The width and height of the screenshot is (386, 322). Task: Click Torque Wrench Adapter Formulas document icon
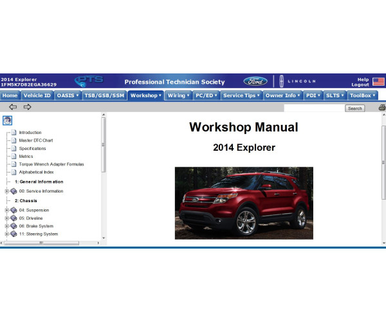coord(14,164)
